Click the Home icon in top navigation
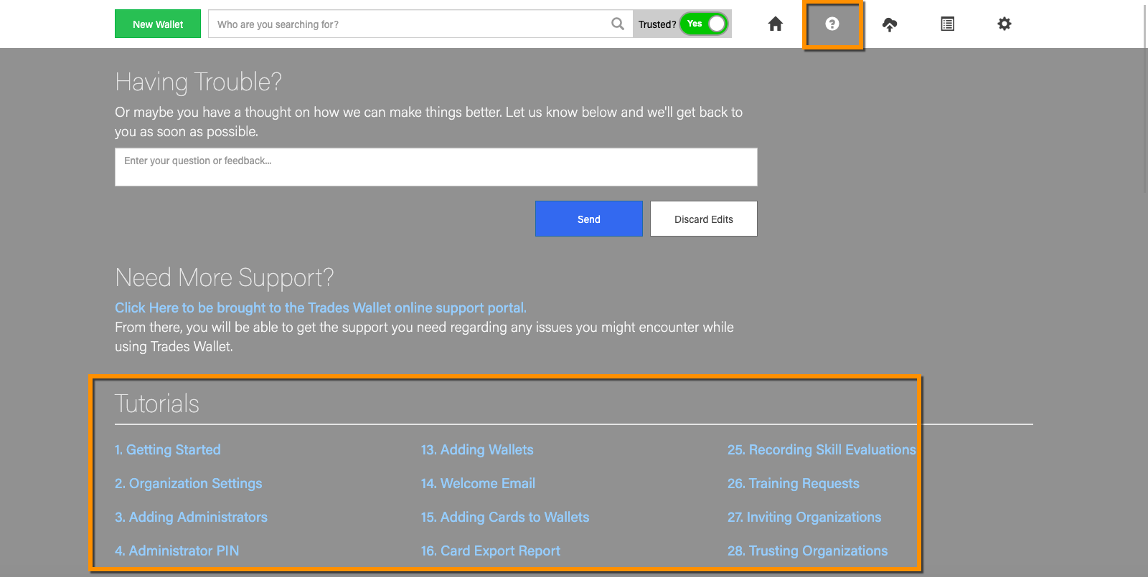This screenshot has width=1148, height=577. click(x=775, y=24)
